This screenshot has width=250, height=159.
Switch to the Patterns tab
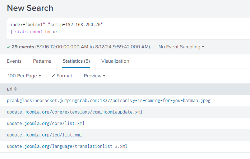[42, 61]
